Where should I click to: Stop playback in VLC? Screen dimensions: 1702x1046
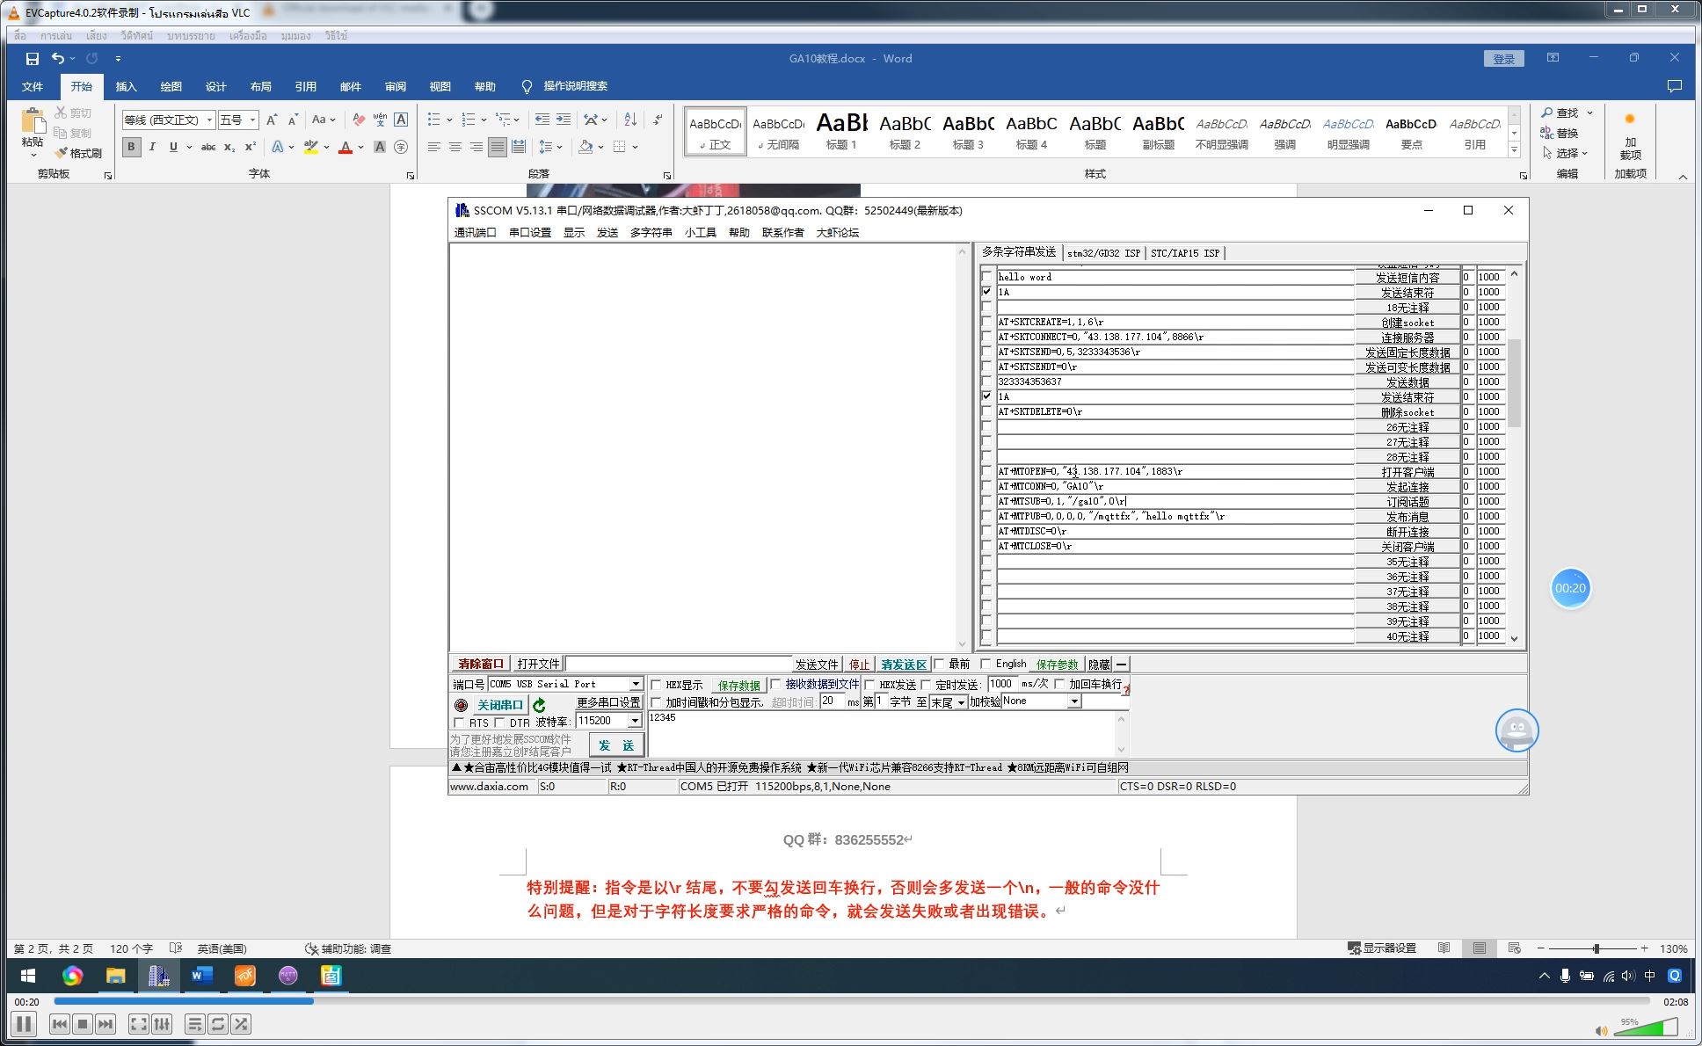pyautogui.click(x=83, y=1023)
